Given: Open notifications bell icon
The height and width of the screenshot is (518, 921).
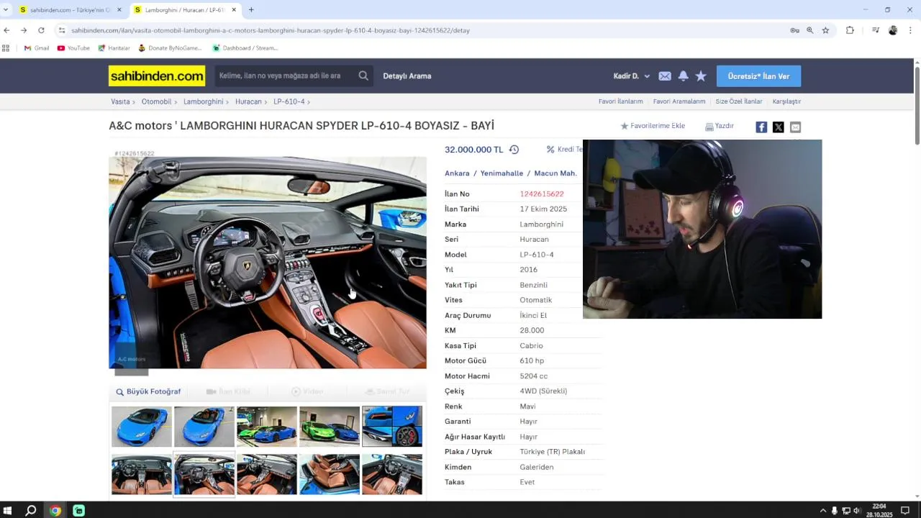Looking at the screenshot, I should pyautogui.click(x=683, y=76).
